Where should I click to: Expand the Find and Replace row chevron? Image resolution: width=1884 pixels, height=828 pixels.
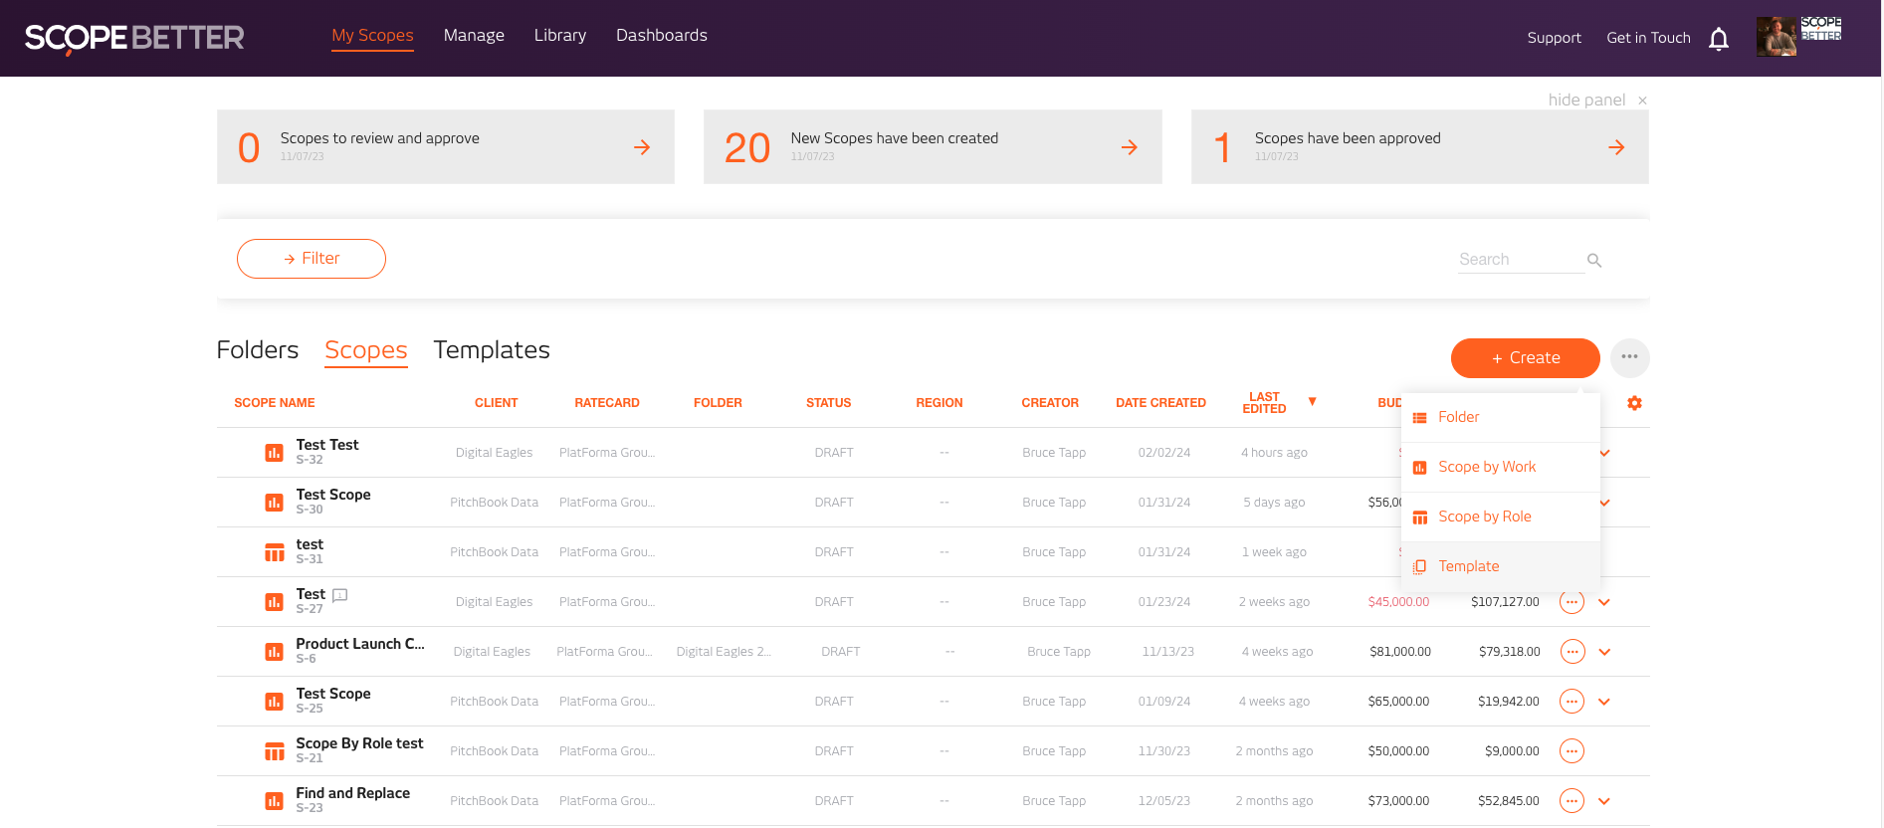(1604, 801)
